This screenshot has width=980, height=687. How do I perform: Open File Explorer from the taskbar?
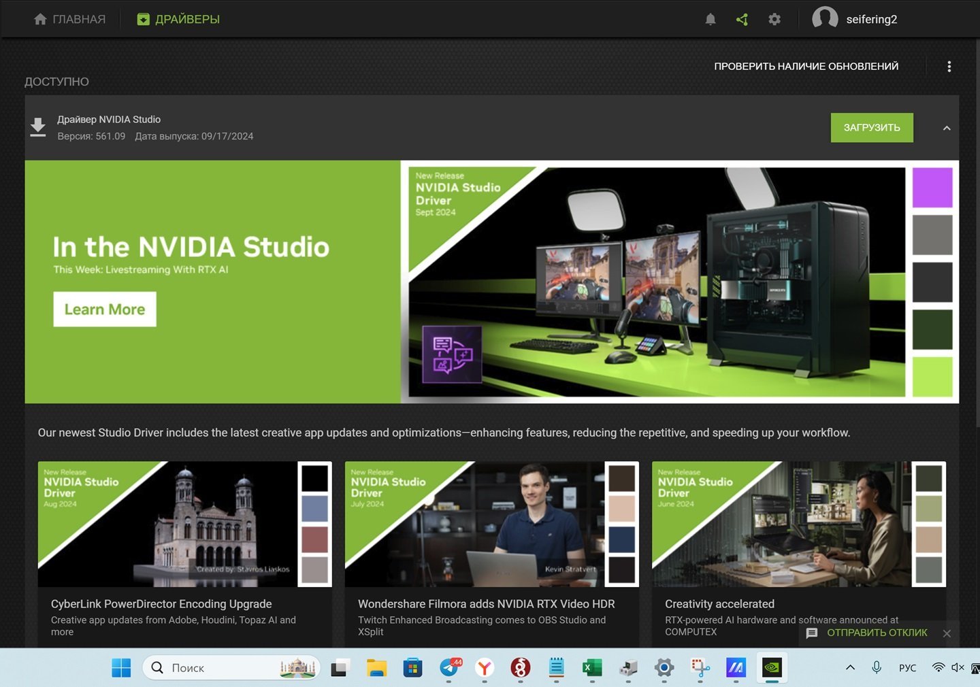point(376,668)
